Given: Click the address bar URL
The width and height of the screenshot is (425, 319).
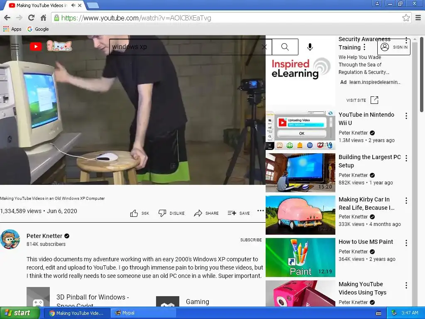Looking at the screenshot, I should pos(136,18).
